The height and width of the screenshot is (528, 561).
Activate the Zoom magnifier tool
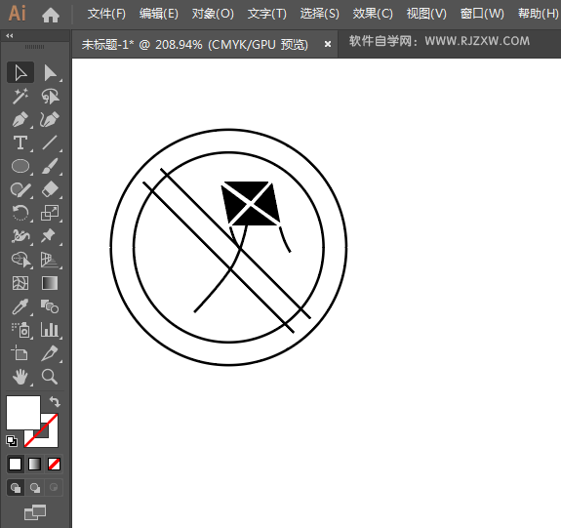[50, 377]
